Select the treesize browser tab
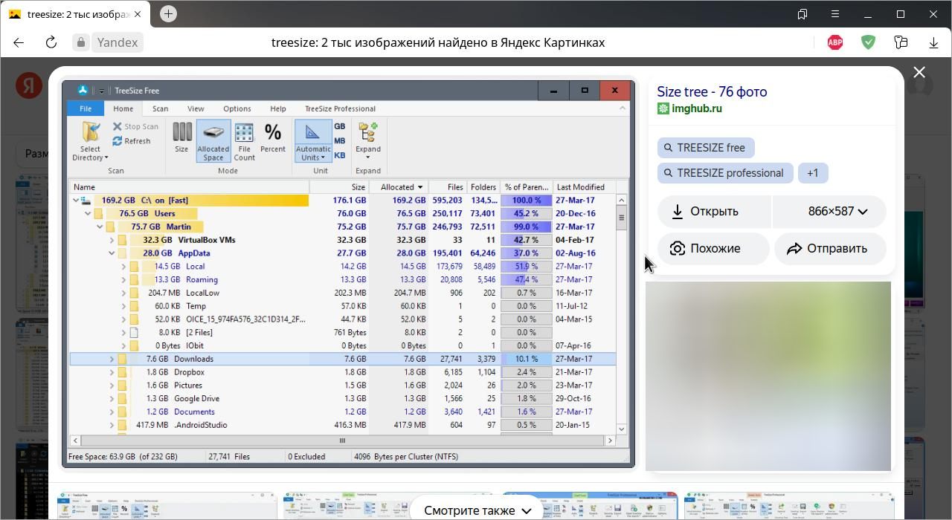Screen dimensions: 952x520 (74, 14)
